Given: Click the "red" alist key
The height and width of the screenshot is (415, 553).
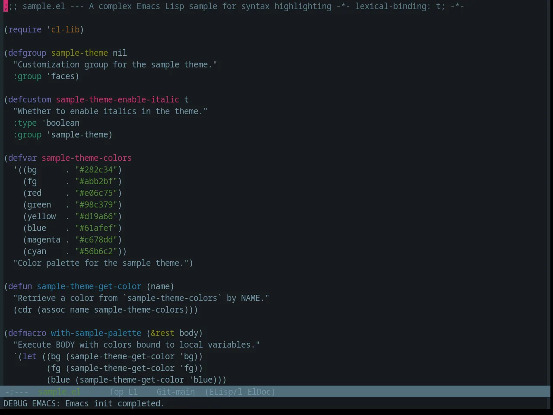Looking at the screenshot, I should click(x=35, y=193).
